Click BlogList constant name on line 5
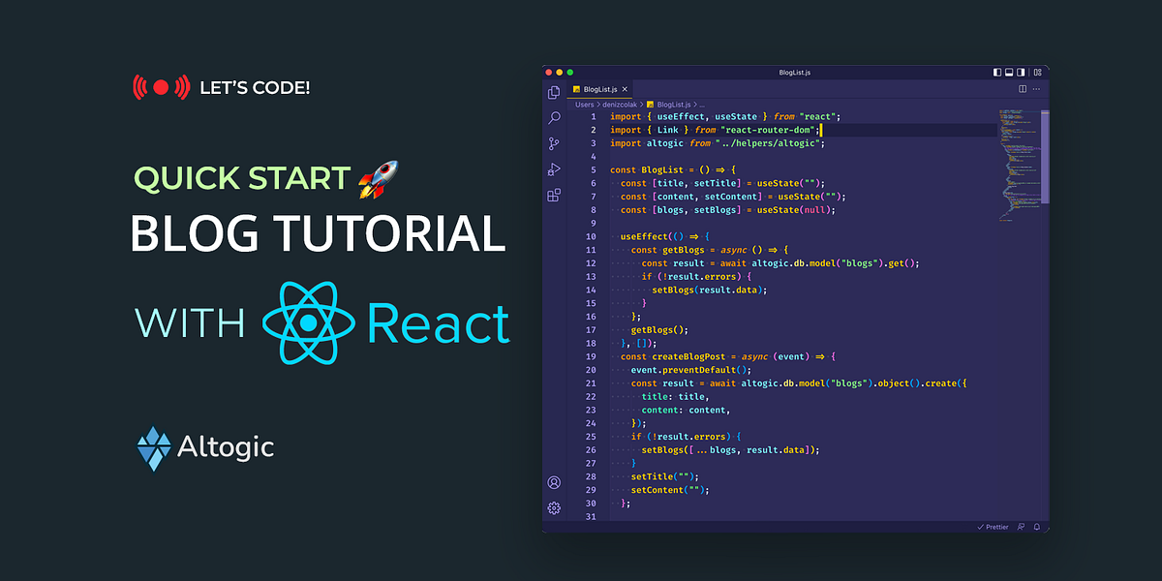1162x581 pixels. click(x=663, y=169)
